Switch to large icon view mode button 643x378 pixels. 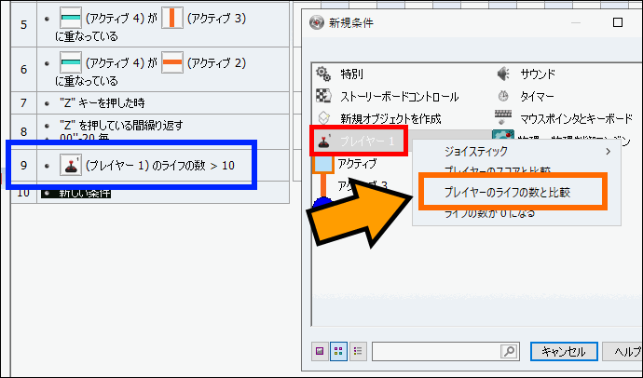[x=320, y=351]
